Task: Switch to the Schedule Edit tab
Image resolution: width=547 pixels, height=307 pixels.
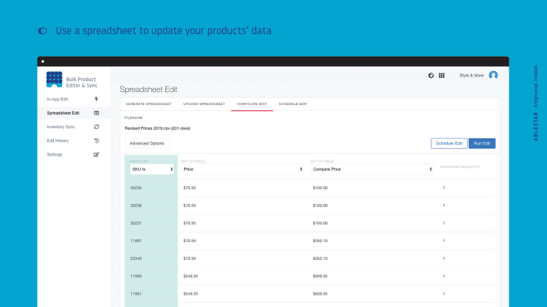Action: point(293,104)
